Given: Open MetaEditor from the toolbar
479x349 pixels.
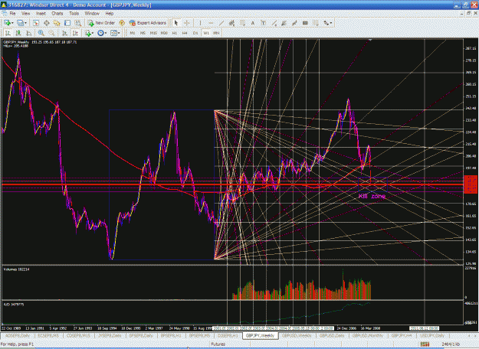Looking at the screenshot, I should tap(122, 23).
